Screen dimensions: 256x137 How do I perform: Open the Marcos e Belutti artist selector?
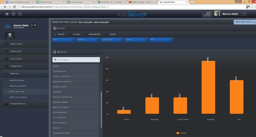point(233,14)
